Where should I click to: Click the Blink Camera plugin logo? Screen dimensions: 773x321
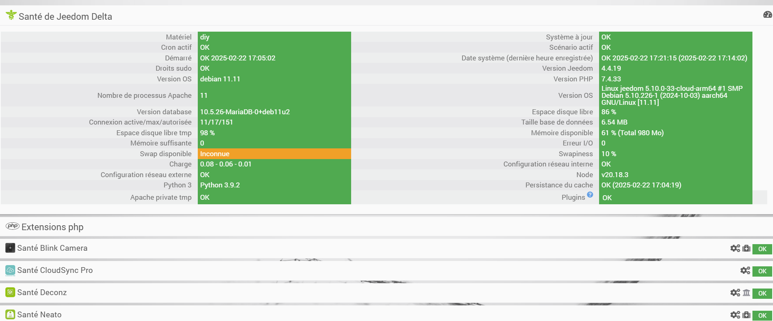[10, 248]
